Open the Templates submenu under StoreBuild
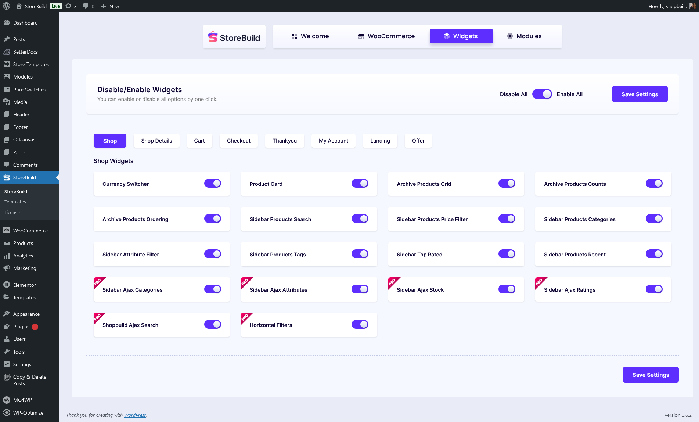699x422 pixels. (x=15, y=202)
